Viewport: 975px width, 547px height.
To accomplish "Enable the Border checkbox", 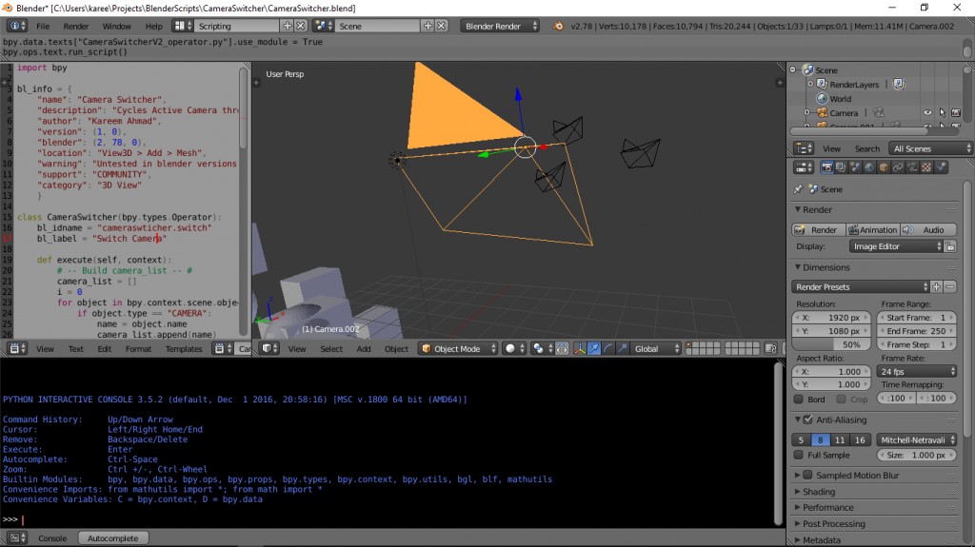I will 799,399.
